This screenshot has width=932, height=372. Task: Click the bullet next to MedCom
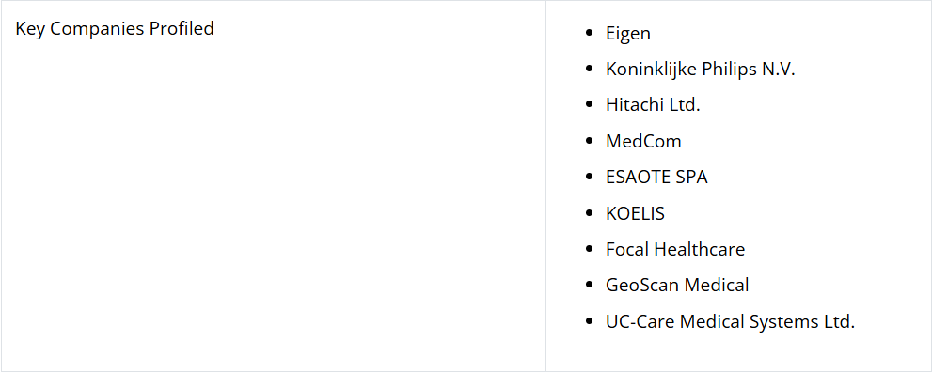click(x=589, y=141)
